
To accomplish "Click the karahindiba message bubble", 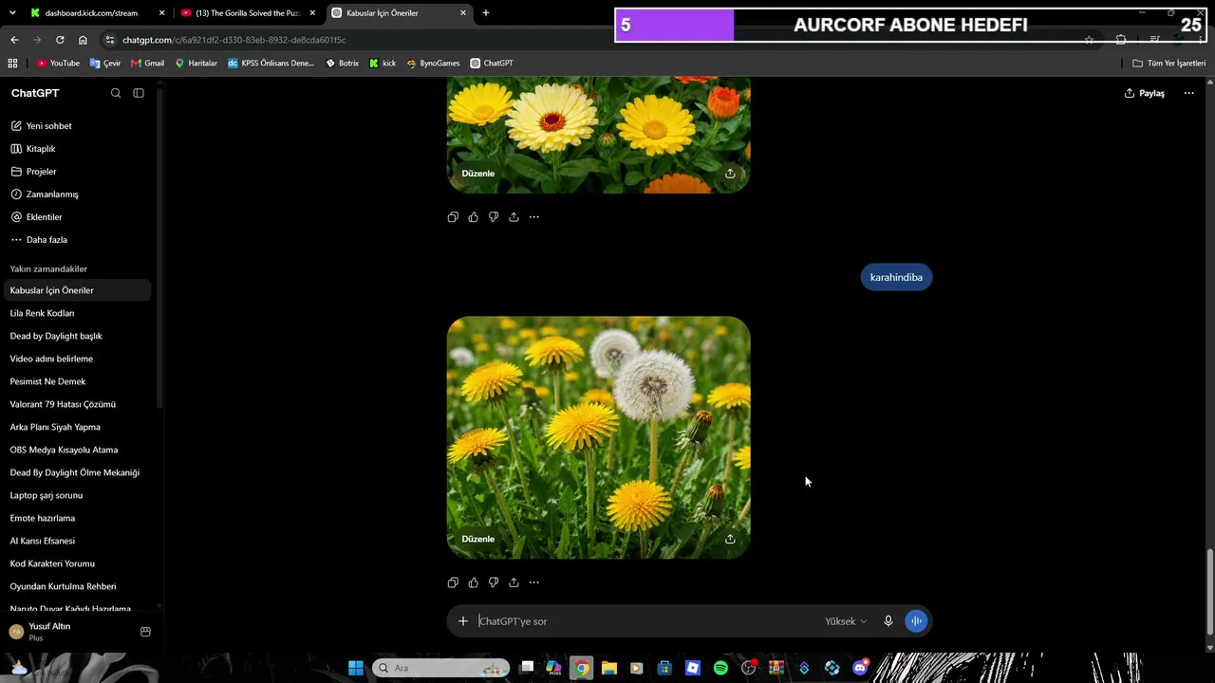I will [896, 277].
